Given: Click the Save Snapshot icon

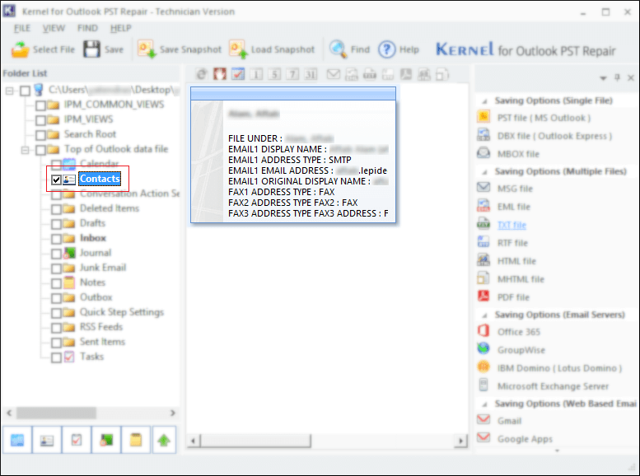Looking at the screenshot, I should 147,49.
